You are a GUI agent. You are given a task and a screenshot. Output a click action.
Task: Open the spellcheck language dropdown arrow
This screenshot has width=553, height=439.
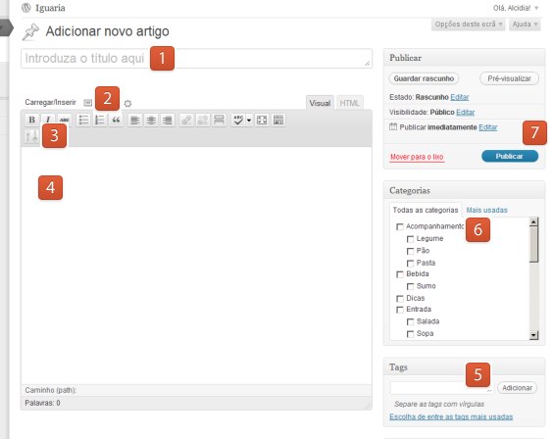[x=249, y=120]
